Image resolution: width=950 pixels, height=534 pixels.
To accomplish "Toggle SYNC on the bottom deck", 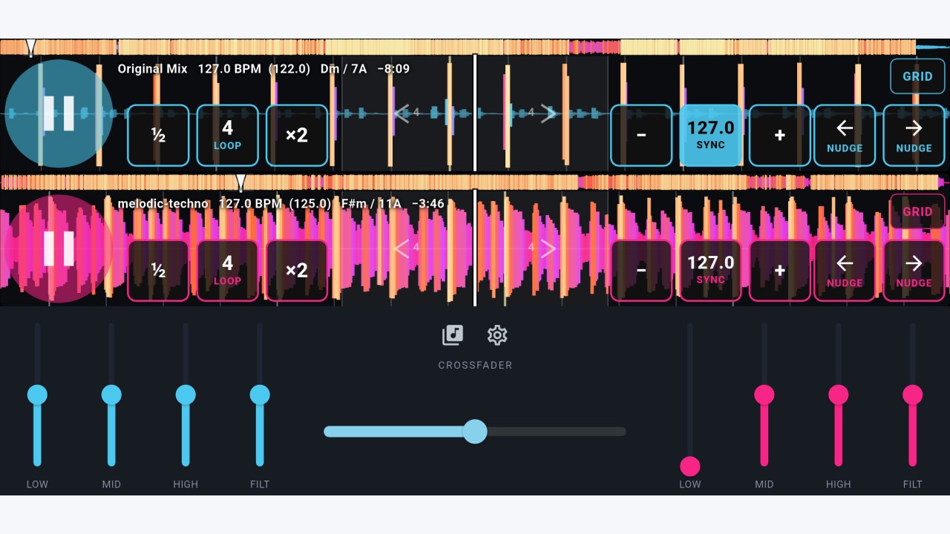I will pyautogui.click(x=711, y=270).
